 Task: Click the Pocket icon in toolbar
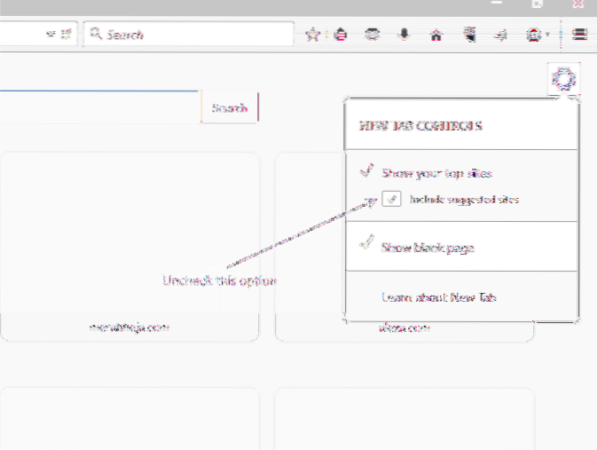pyautogui.click(x=373, y=35)
